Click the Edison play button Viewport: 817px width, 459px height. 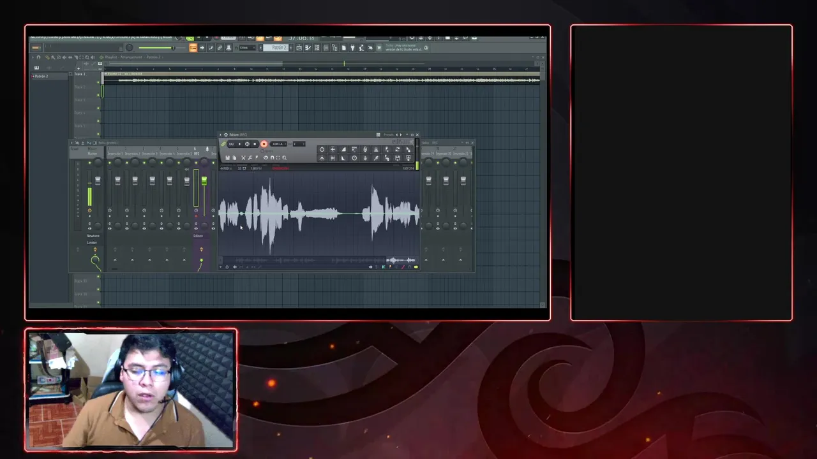[239, 144]
